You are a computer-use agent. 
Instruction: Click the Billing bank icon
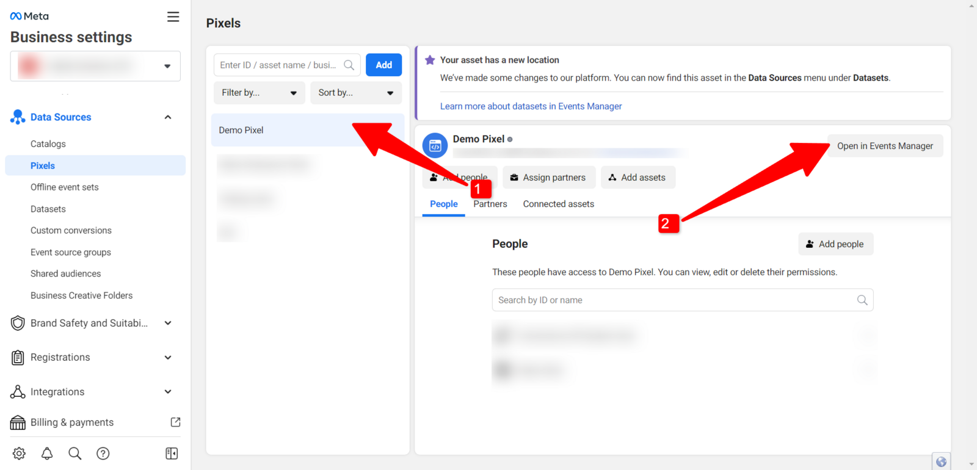tap(18, 422)
